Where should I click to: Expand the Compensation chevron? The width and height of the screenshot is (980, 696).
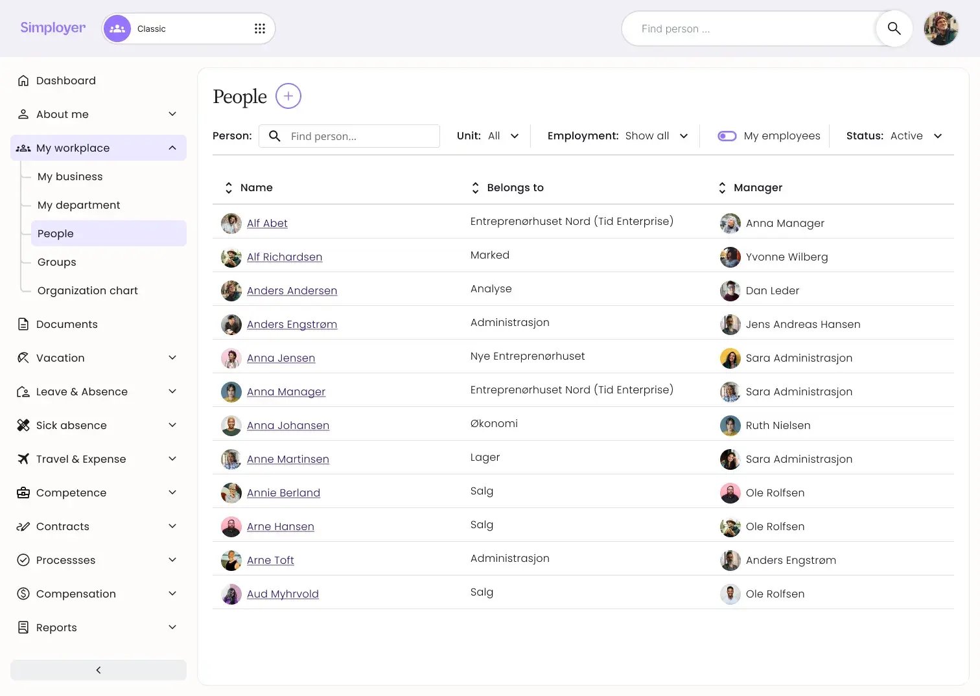172,594
